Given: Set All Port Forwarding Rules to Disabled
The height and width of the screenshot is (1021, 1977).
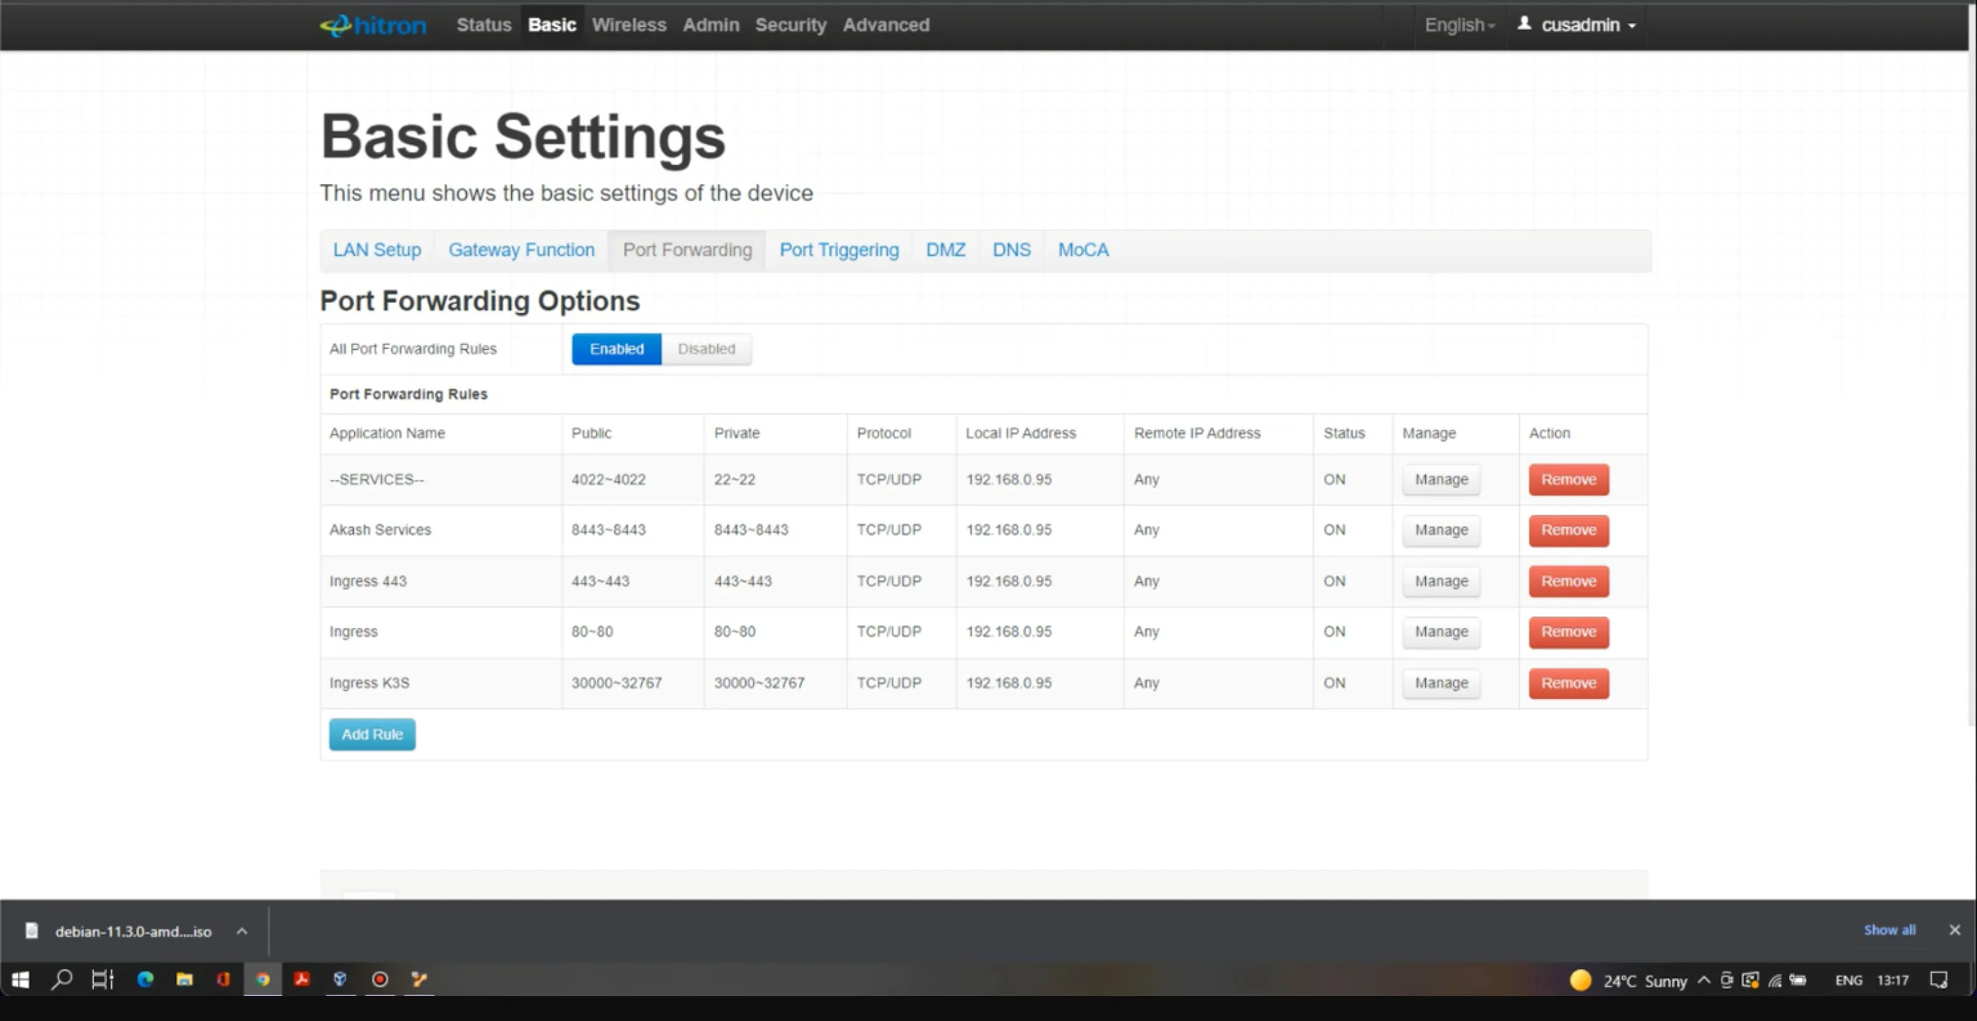Looking at the screenshot, I should pos(706,349).
